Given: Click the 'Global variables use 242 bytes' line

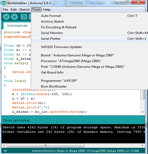Looking at the screenshot, I should [x=74, y=132].
